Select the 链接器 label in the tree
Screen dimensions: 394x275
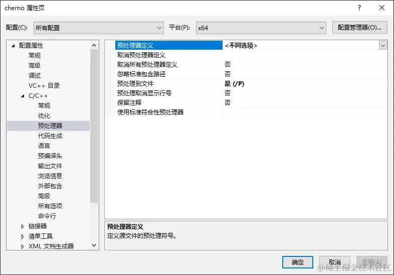coord(38,226)
